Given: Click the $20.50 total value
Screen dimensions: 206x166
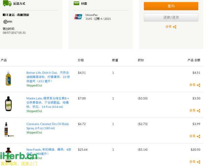Looking at the screenshot, I should pos(196,149).
